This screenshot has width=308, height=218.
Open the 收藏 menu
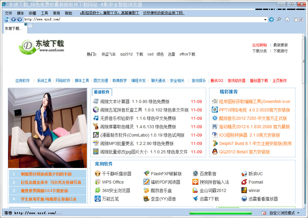(32, 13)
